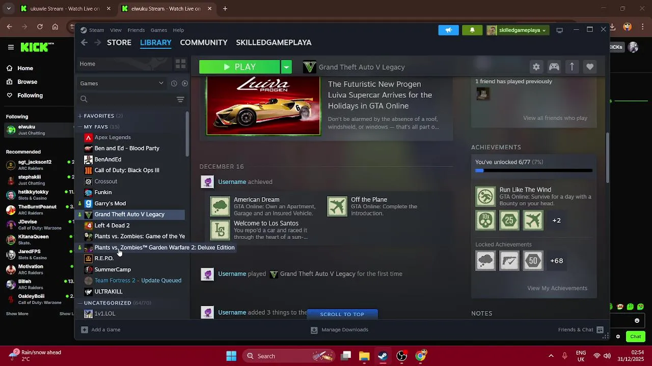Click library list scrollbar
This screenshot has height=366, width=652.
(x=187, y=134)
